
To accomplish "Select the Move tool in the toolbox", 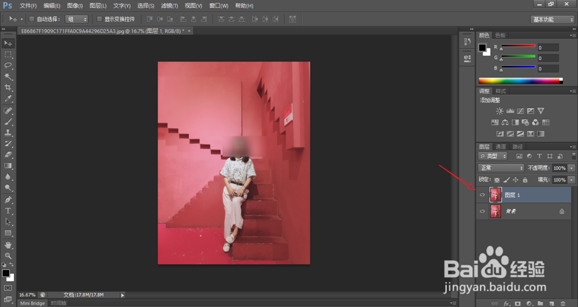I will tap(8, 43).
